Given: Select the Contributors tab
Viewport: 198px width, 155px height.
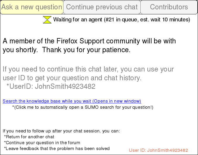Looking at the screenshot, I should (x=169, y=7).
